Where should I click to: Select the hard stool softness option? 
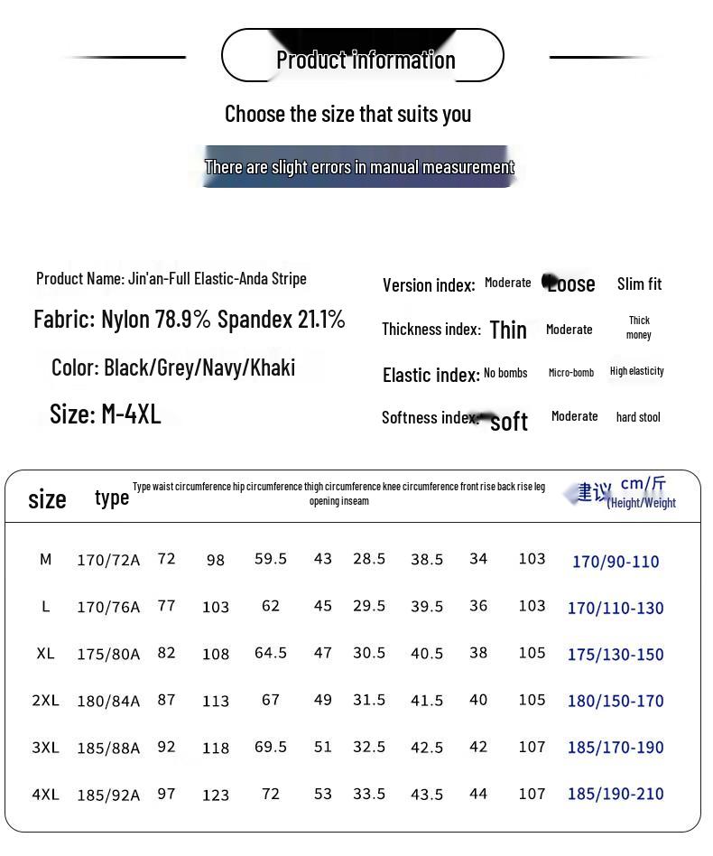pyautogui.click(x=638, y=417)
